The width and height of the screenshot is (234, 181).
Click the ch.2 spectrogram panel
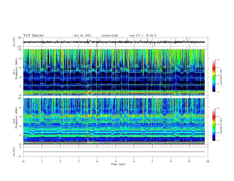click(x=114, y=121)
